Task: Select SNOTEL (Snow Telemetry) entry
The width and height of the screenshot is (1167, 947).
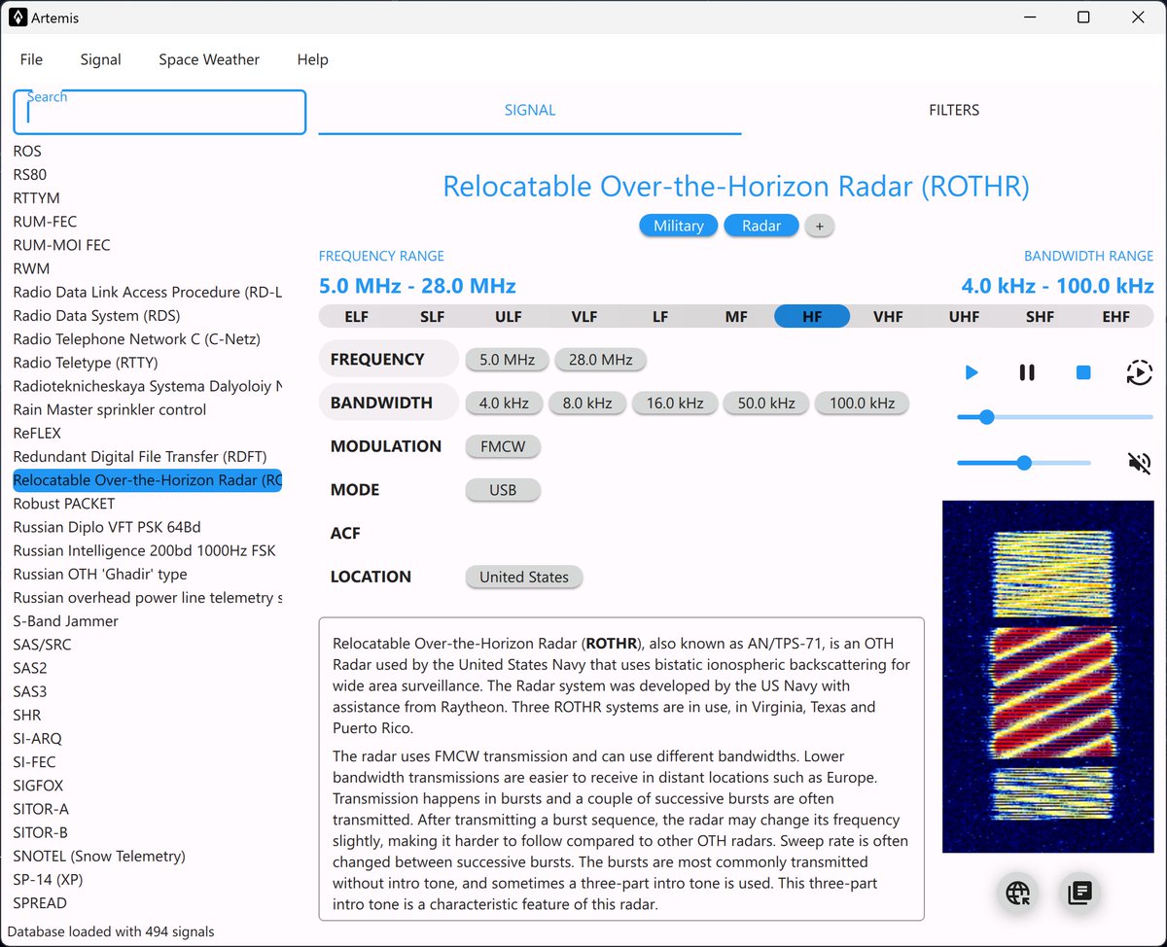Action: click(x=148, y=856)
